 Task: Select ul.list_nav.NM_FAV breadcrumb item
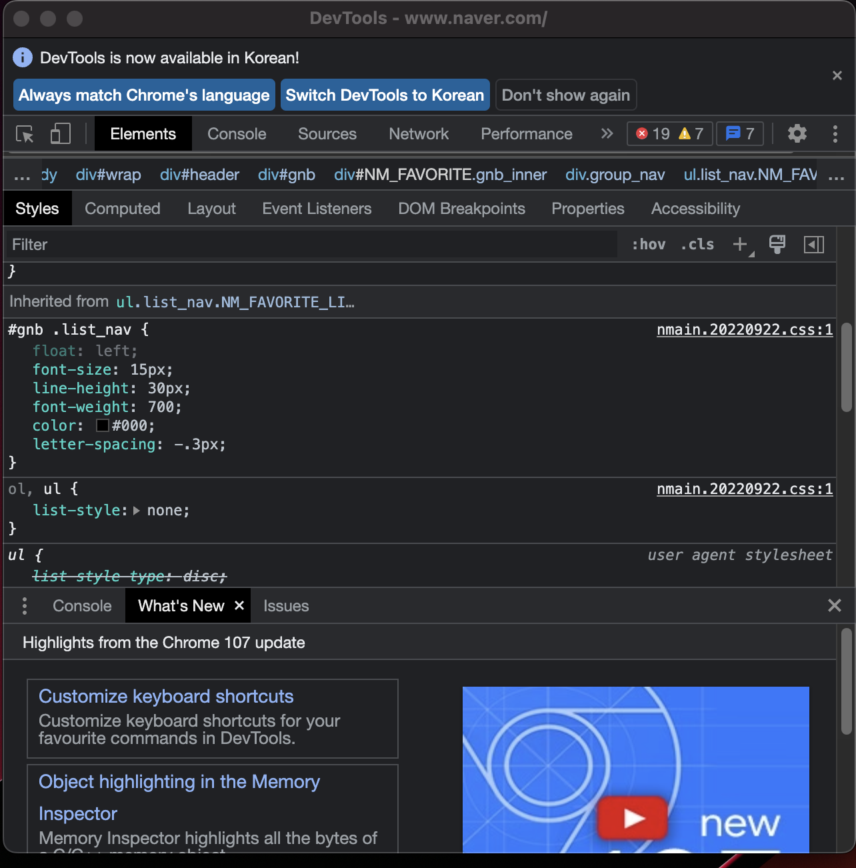pos(751,175)
